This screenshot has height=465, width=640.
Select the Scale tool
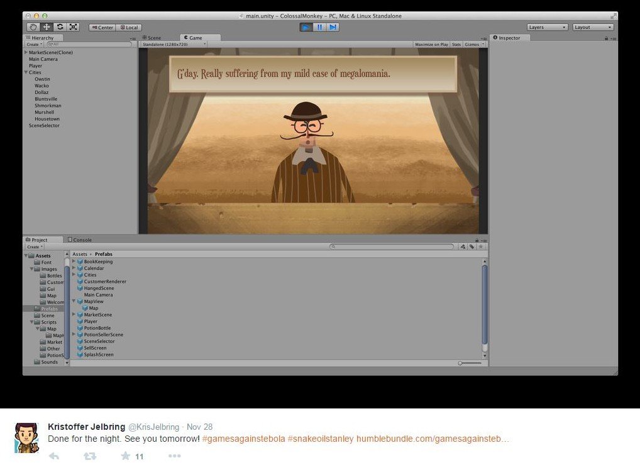pyautogui.click(x=73, y=27)
